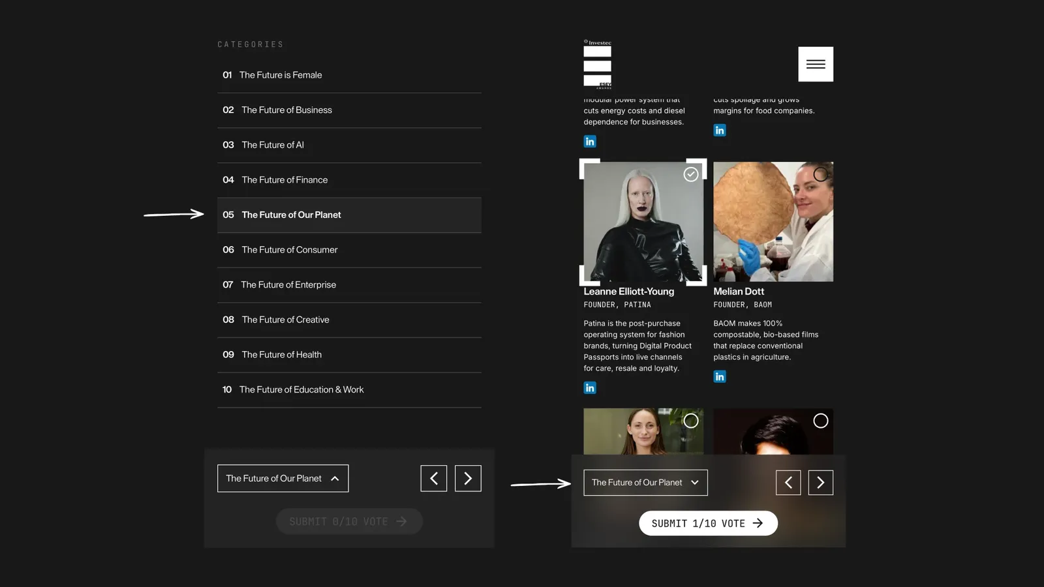
Task: Click the 'CATEGORIES' heading
Action: click(x=251, y=44)
